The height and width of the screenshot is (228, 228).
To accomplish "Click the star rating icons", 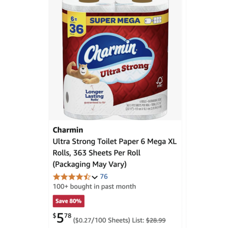I will point(72,177).
